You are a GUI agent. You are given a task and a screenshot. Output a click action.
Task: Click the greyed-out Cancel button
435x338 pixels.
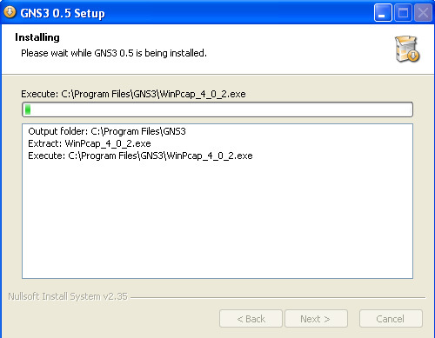click(391, 319)
